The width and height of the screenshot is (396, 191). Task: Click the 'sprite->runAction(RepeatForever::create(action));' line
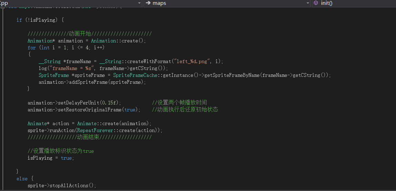(95, 130)
